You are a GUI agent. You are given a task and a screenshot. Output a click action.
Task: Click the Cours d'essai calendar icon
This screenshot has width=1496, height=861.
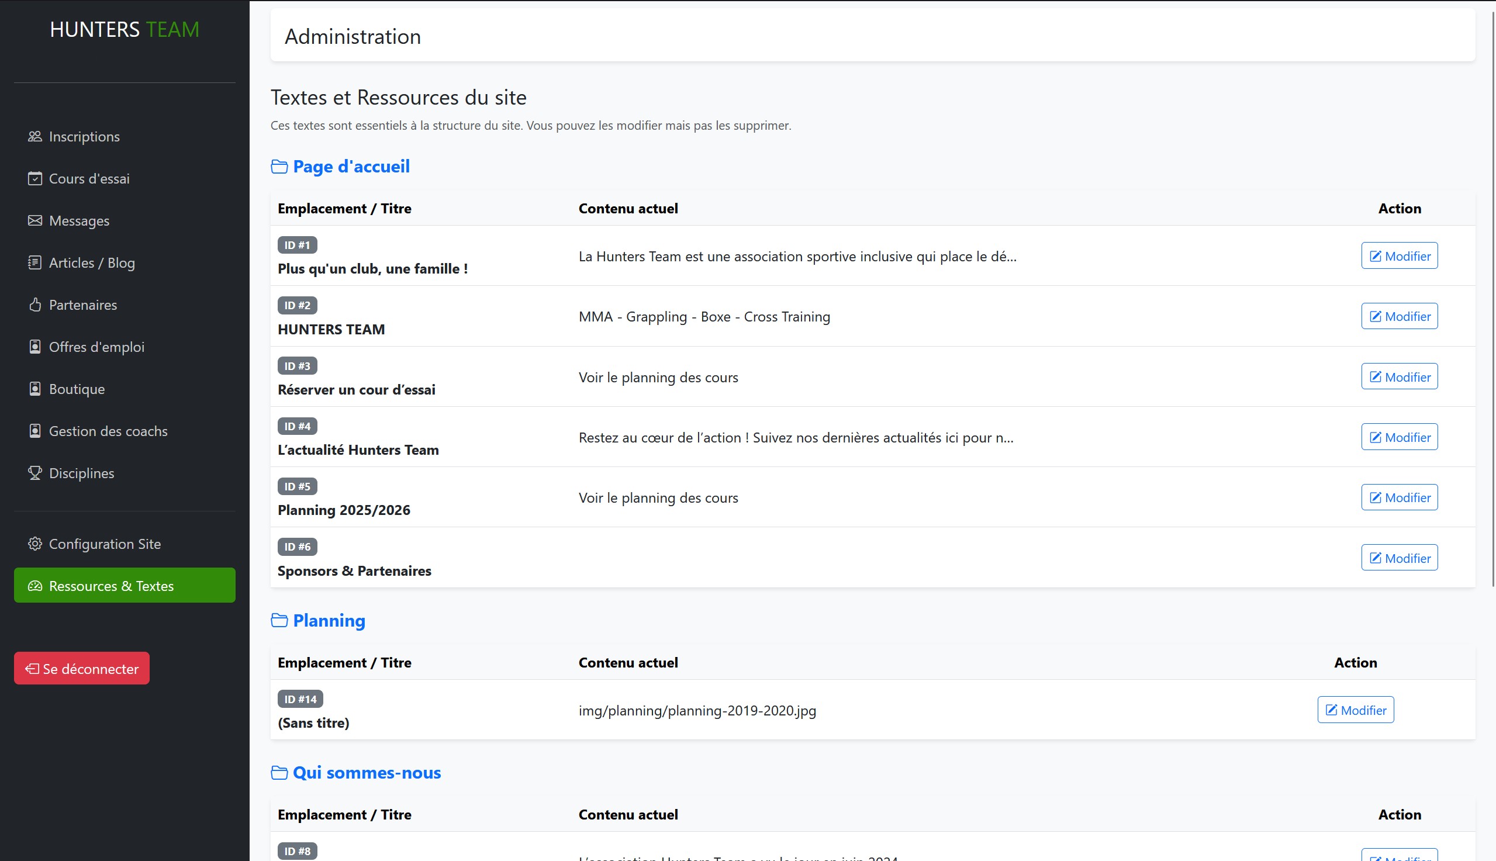(x=35, y=179)
